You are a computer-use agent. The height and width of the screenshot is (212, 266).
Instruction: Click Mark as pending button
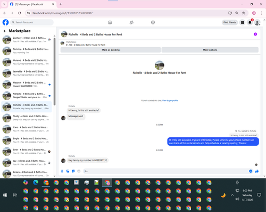click(x=111, y=50)
